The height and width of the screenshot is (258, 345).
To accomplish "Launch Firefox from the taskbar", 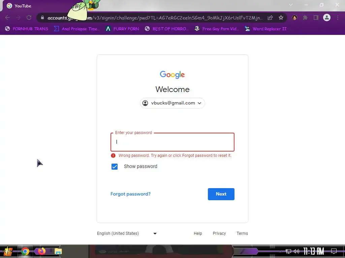I will [x=41, y=251].
